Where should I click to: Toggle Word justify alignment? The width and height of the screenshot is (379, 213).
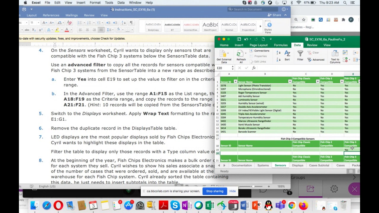coord(101,30)
